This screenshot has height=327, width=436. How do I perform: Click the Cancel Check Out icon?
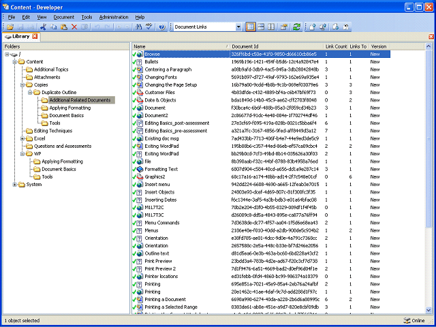[346, 27]
